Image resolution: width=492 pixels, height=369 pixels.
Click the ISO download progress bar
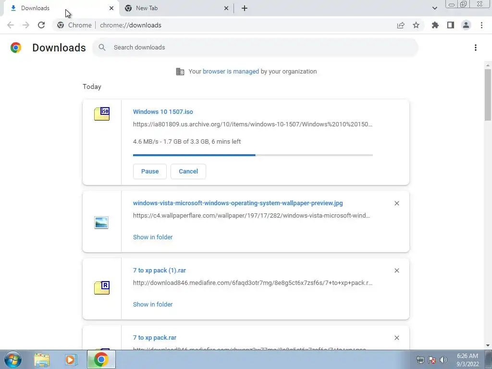(253, 155)
